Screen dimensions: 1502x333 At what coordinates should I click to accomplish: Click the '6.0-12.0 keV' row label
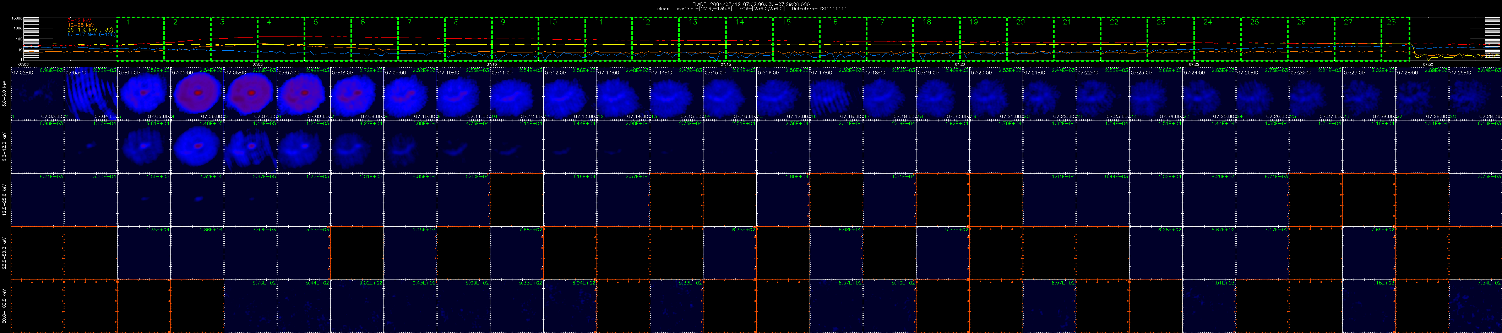pos(5,147)
